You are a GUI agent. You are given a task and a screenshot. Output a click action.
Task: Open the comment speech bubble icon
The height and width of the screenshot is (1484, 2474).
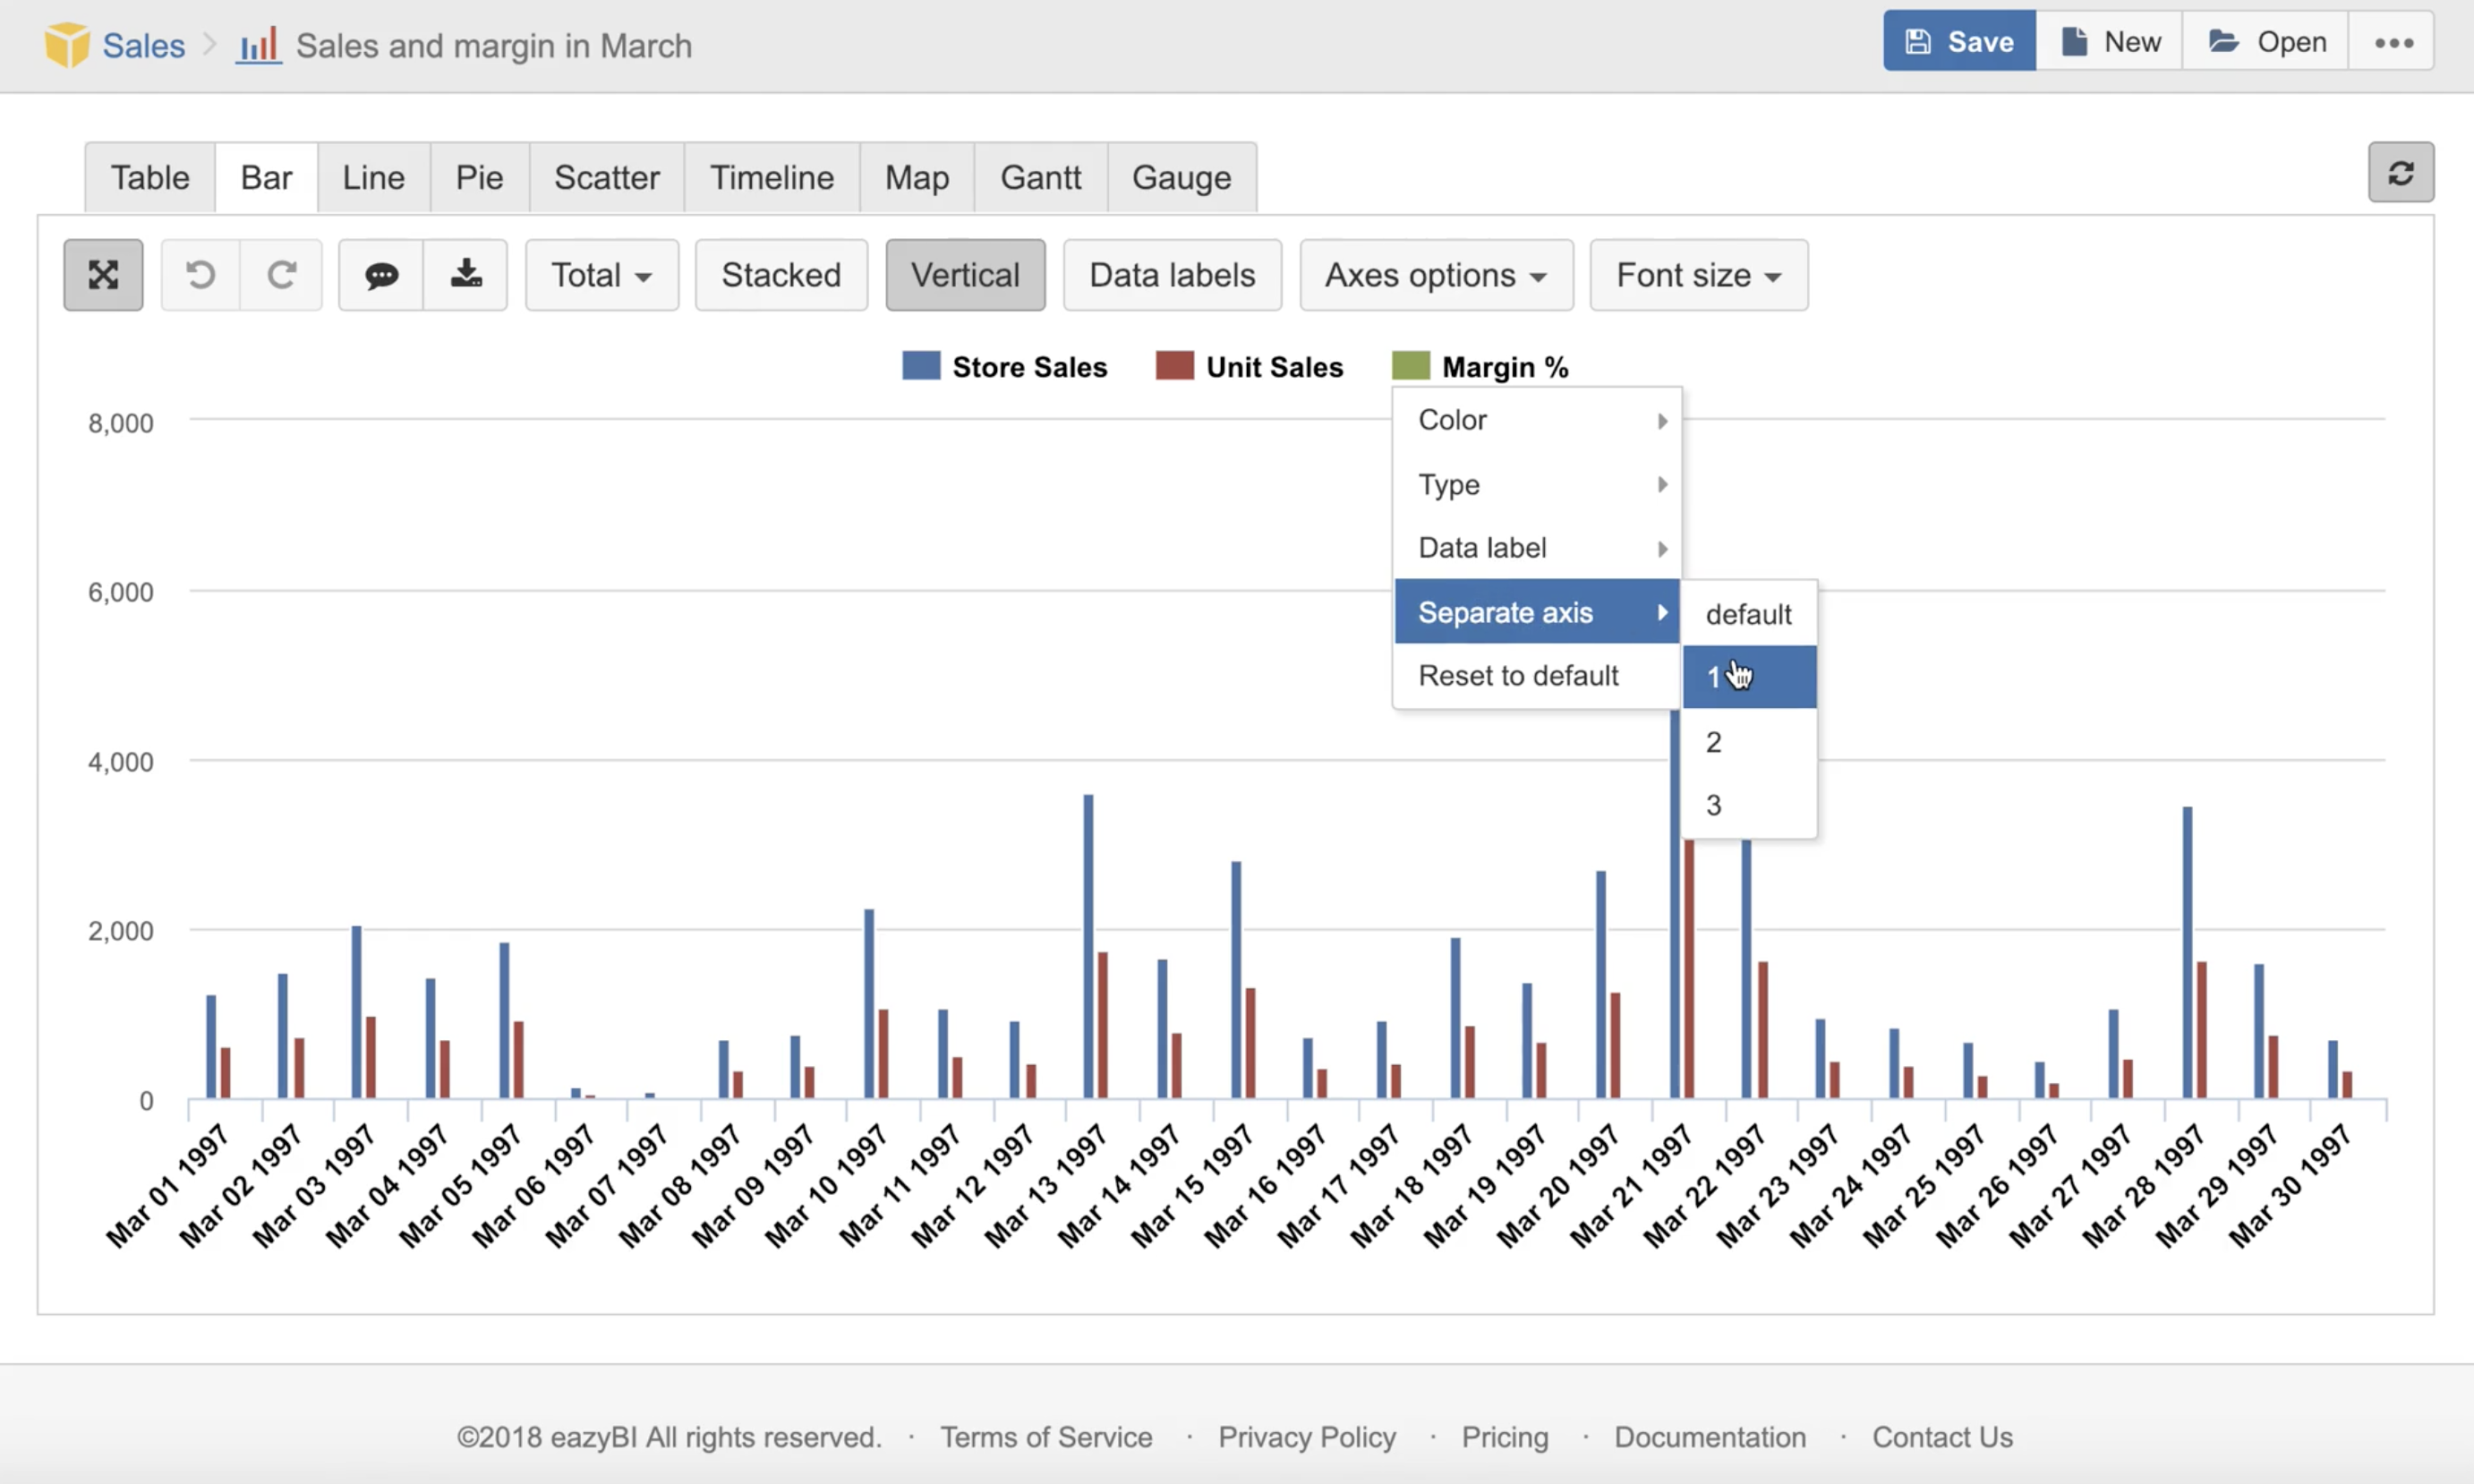pyautogui.click(x=381, y=275)
